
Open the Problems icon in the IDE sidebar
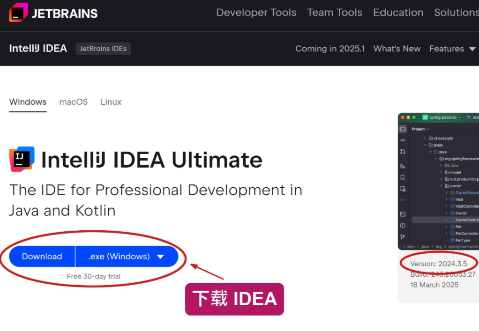pos(403,226)
